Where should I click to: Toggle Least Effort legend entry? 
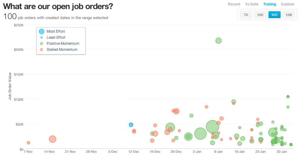56,37
